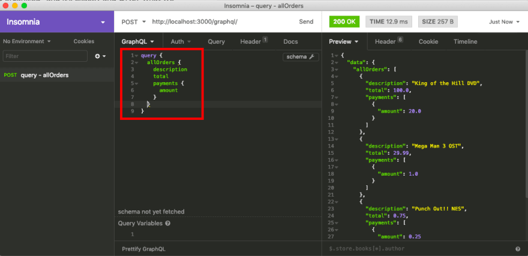The height and width of the screenshot is (256, 528).
Task: Expand the No Environment selector
Action: point(27,41)
